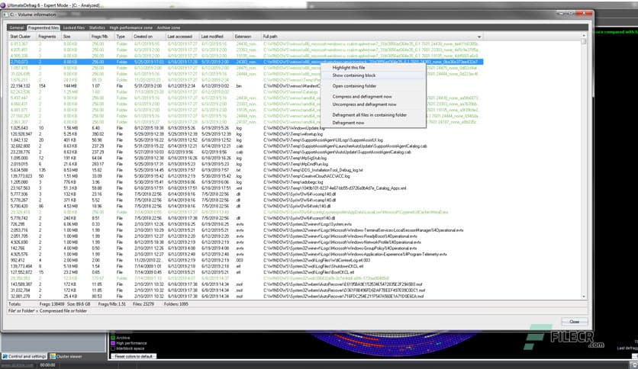Select the Fragmented files tab

pos(43,27)
